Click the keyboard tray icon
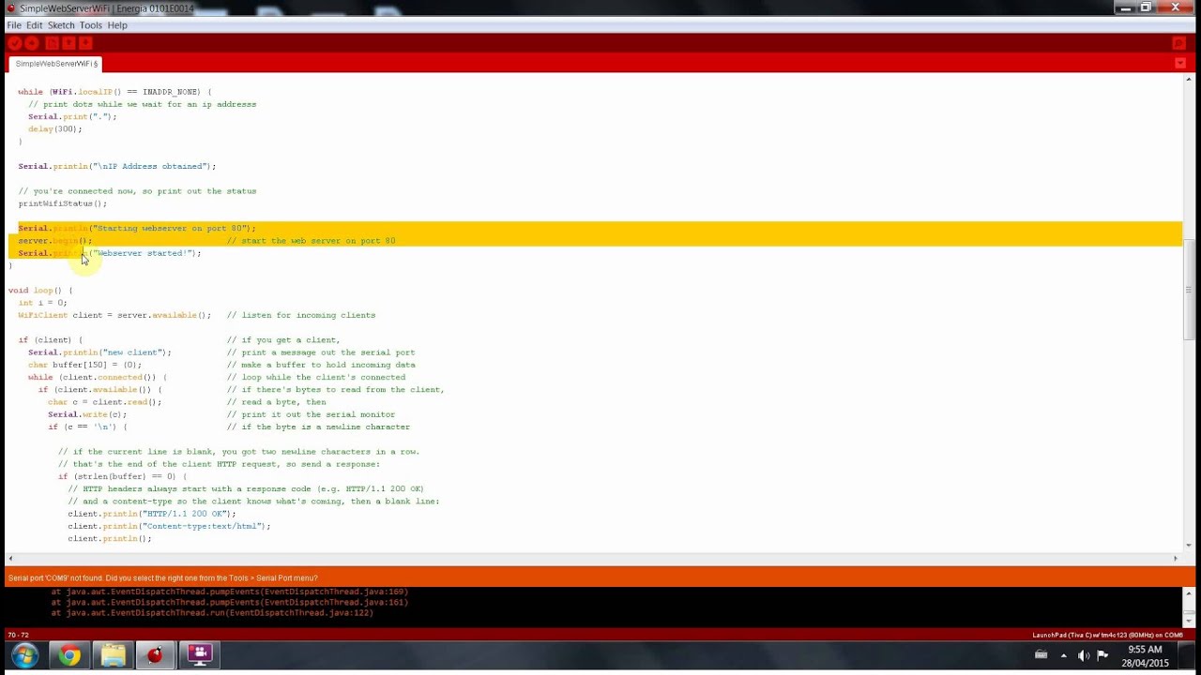 coord(1041,655)
